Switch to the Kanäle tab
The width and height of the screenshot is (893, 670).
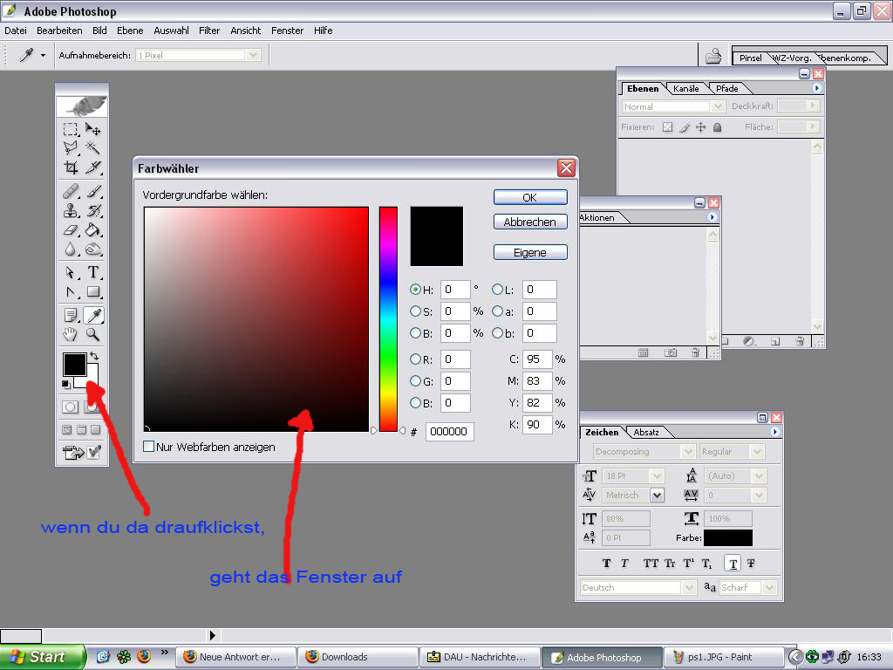click(686, 88)
